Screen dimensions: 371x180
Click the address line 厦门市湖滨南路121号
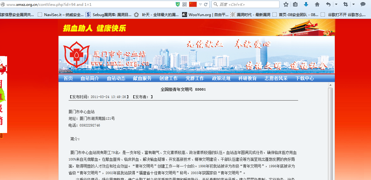click(92, 118)
